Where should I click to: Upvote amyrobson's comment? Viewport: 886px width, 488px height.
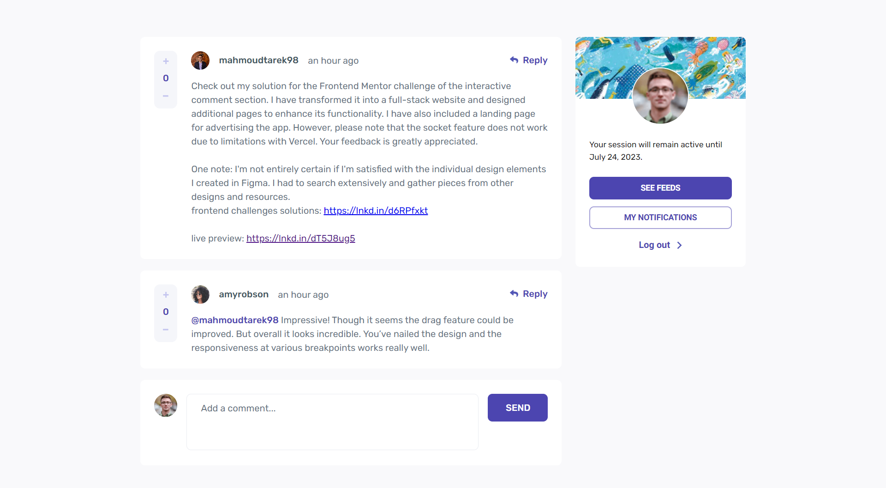pyautogui.click(x=166, y=295)
